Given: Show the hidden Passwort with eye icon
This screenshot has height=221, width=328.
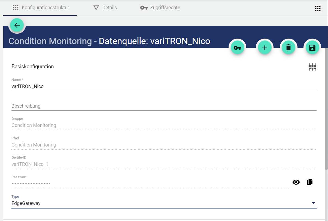Looking at the screenshot, I should click(296, 182).
